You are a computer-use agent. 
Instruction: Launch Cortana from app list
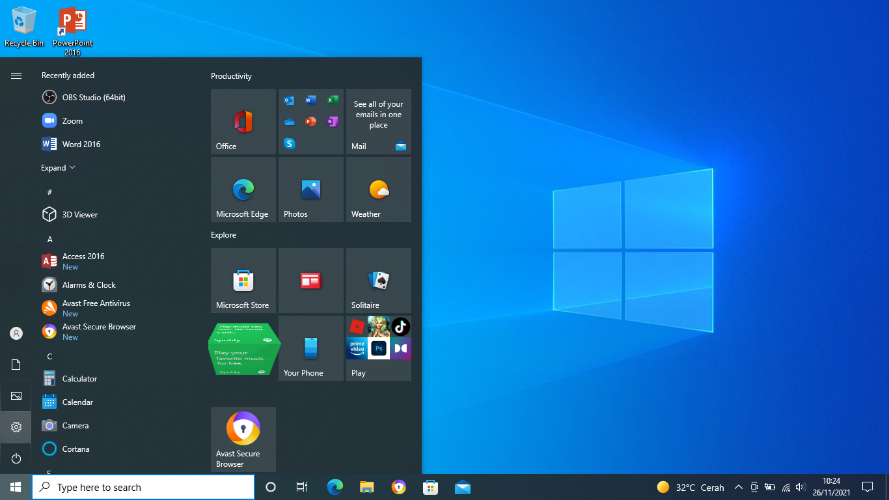(116, 449)
